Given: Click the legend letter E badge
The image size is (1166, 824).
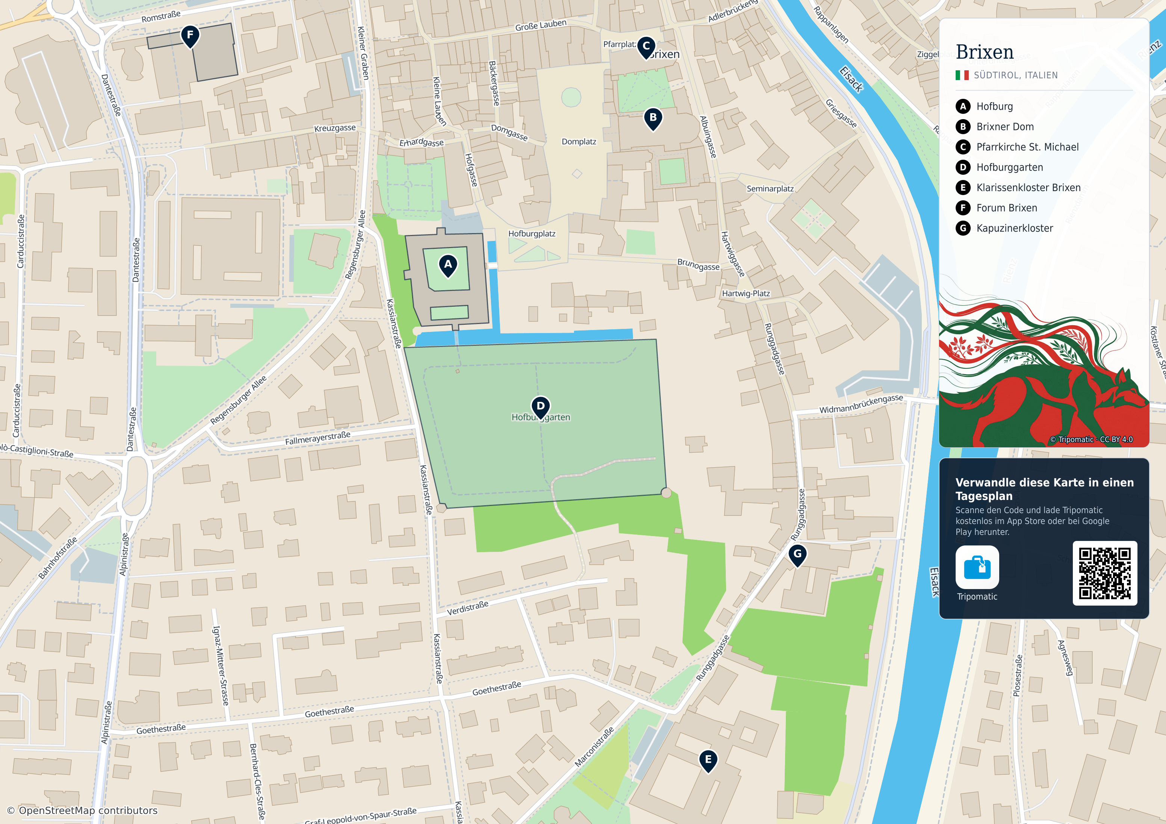Looking at the screenshot, I should coord(963,188).
